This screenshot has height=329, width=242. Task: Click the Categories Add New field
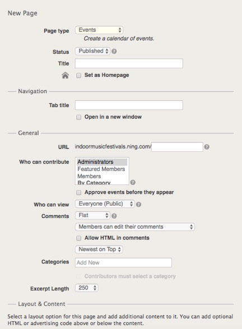pos(123,263)
